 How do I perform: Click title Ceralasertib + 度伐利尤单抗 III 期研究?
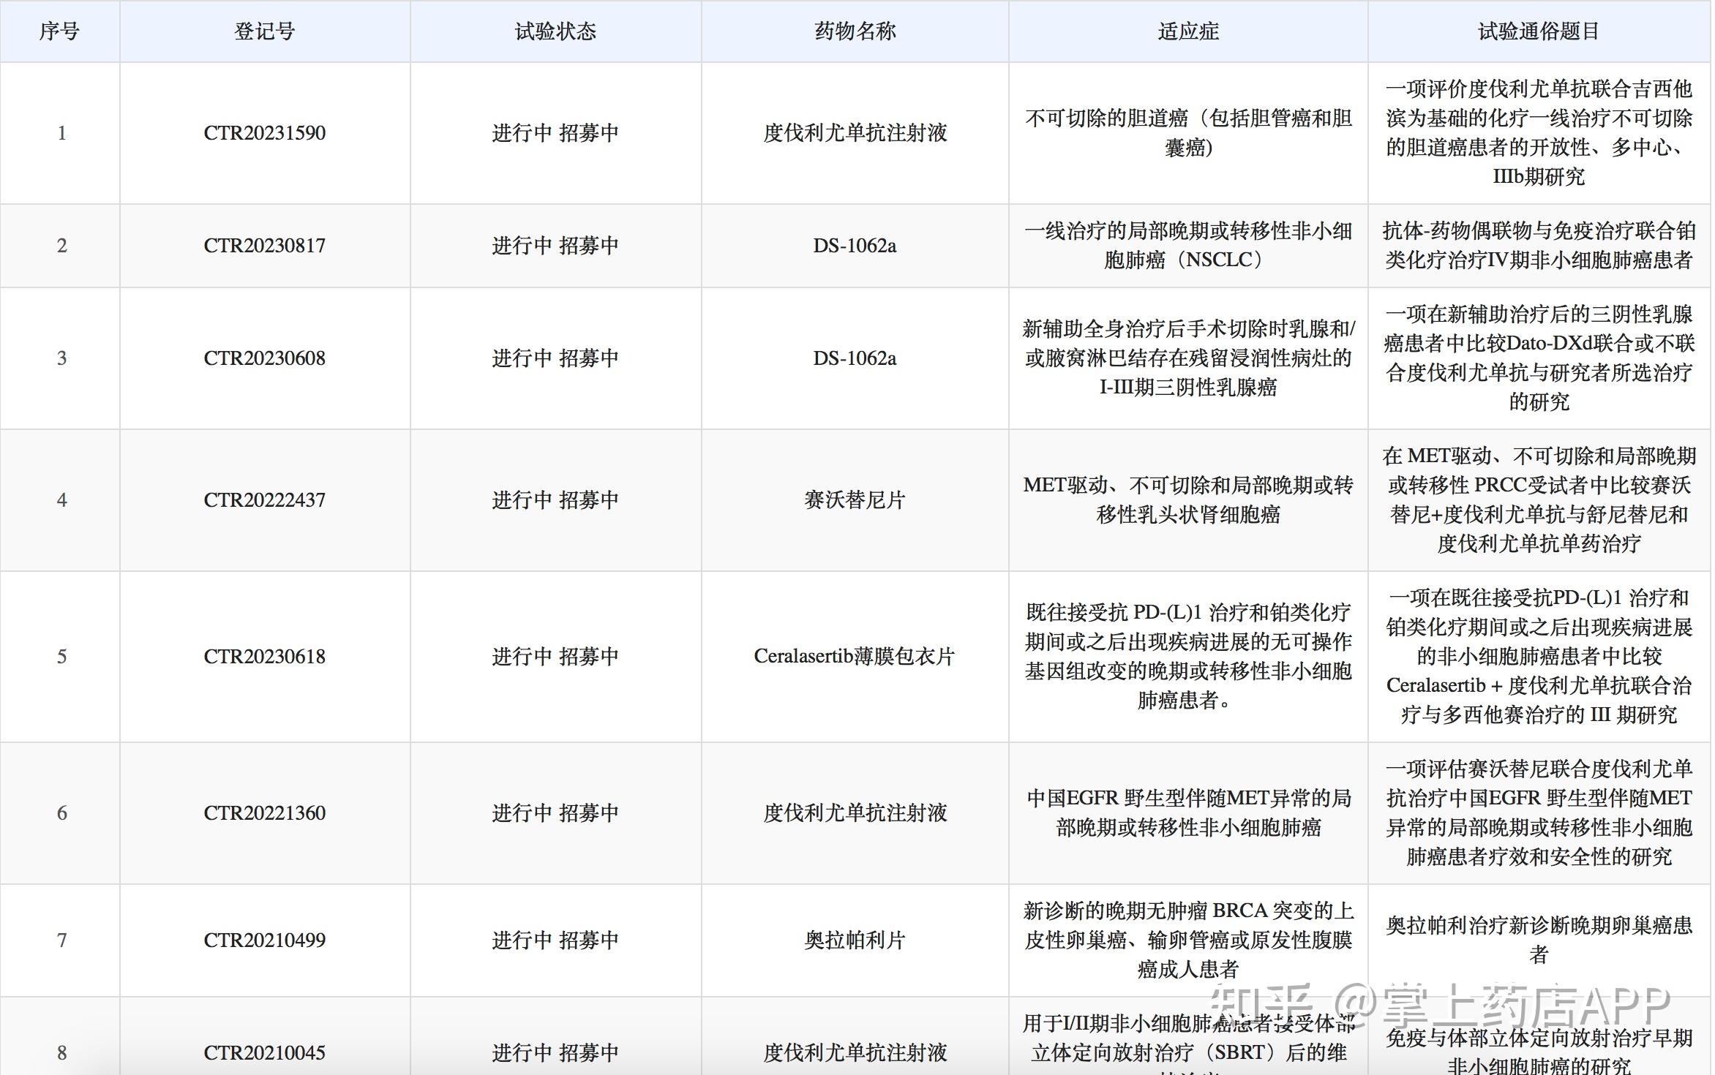1539,657
